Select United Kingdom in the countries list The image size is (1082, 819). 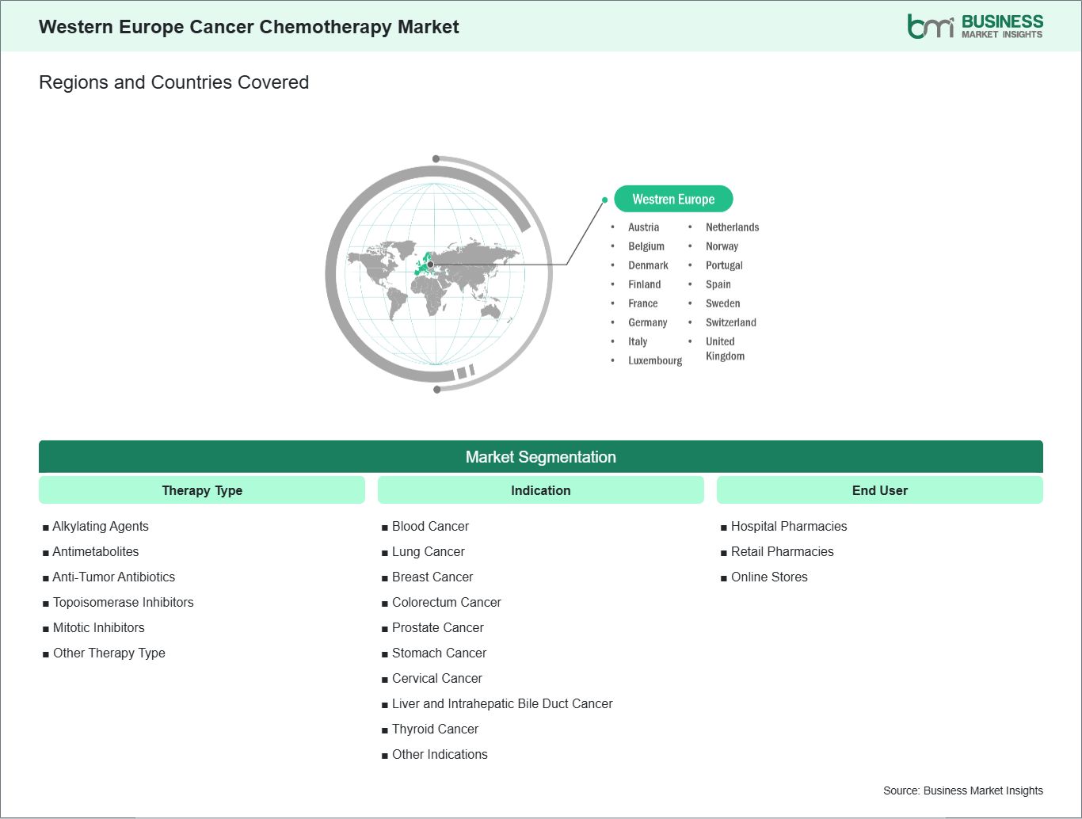725,349
